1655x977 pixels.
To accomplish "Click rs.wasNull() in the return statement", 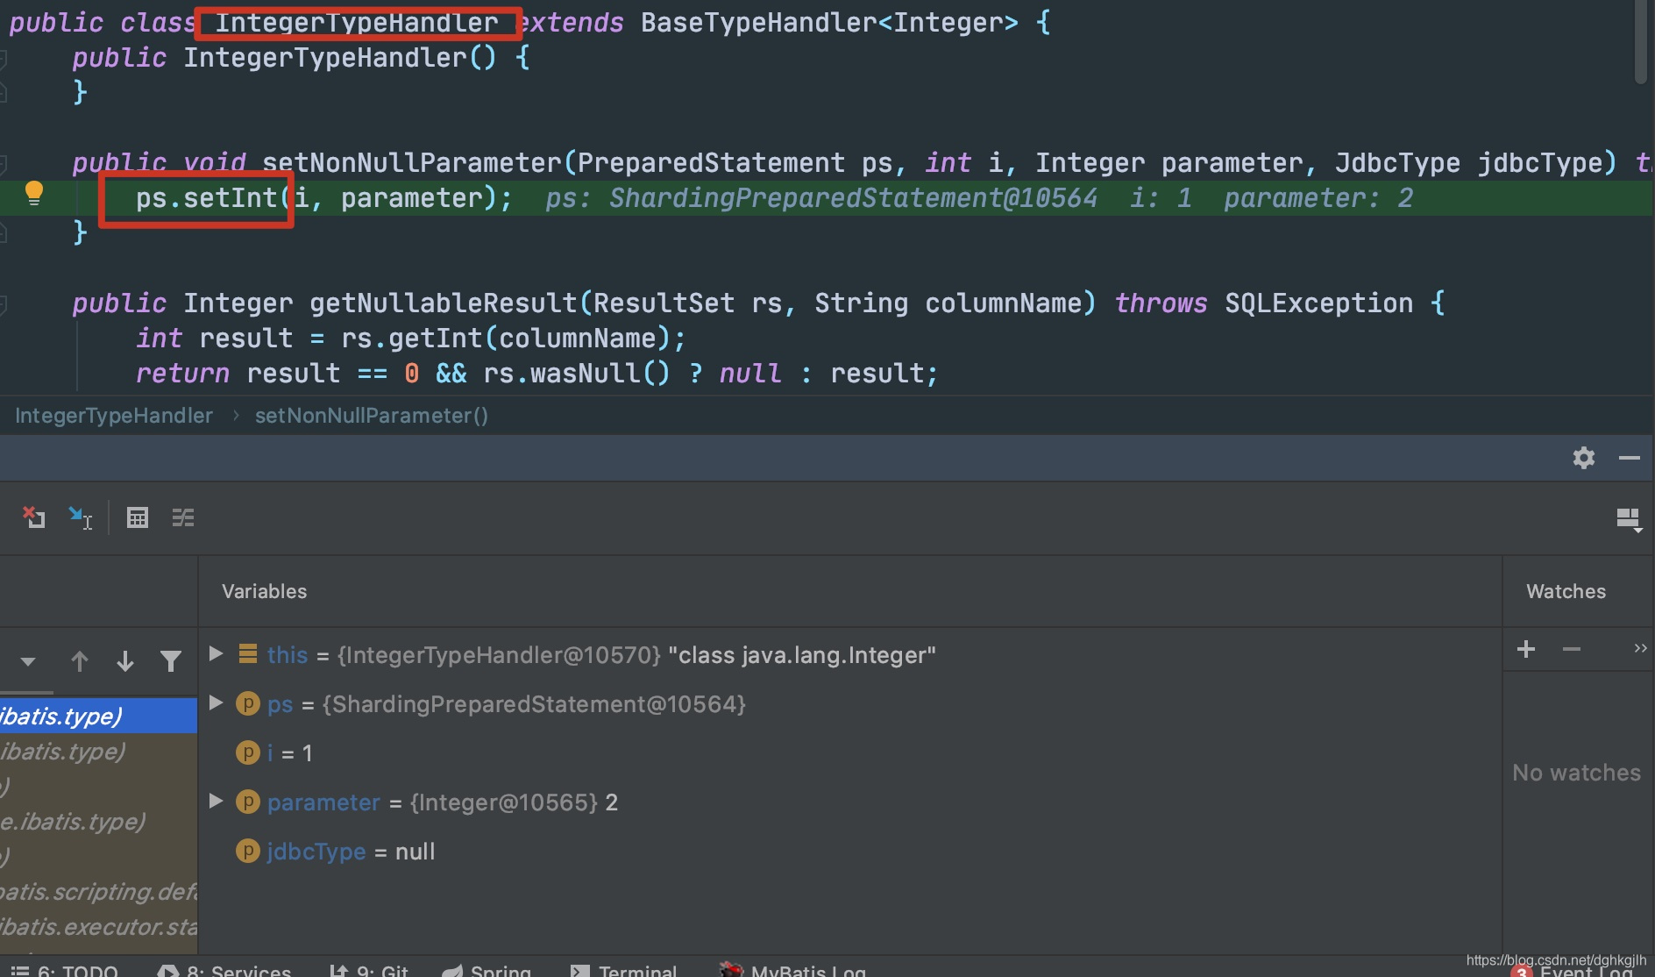I will point(576,374).
